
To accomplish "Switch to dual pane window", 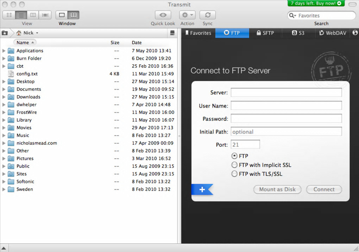I will (x=74, y=15).
